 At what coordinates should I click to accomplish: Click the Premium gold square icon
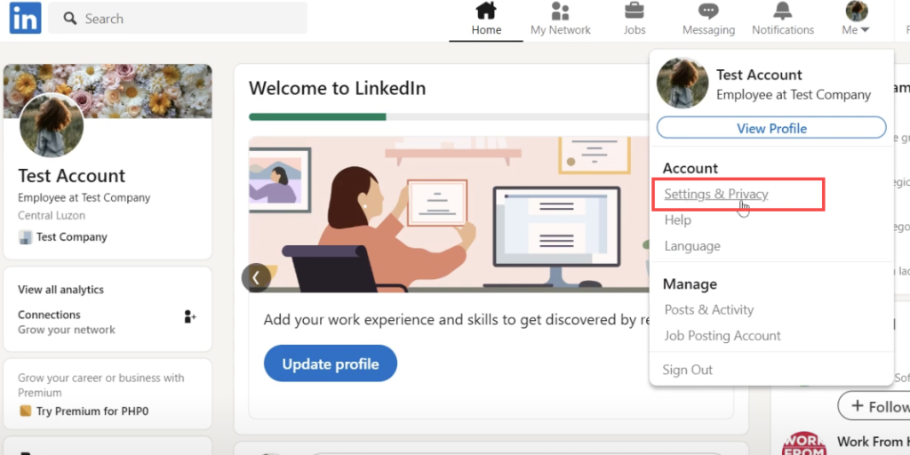tap(25, 411)
